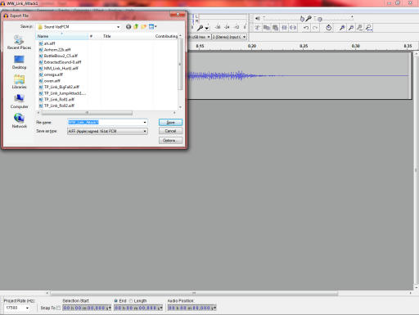Click the Sync-Lock tracks icon
The width and height of the screenshot is (419, 315).
tap(328, 28)
